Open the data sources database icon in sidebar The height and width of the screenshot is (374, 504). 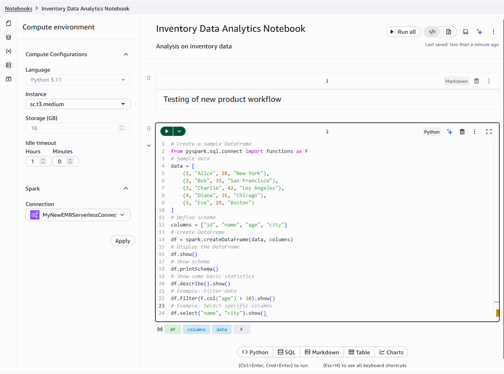pyautogui.click(x=9, y=37)
